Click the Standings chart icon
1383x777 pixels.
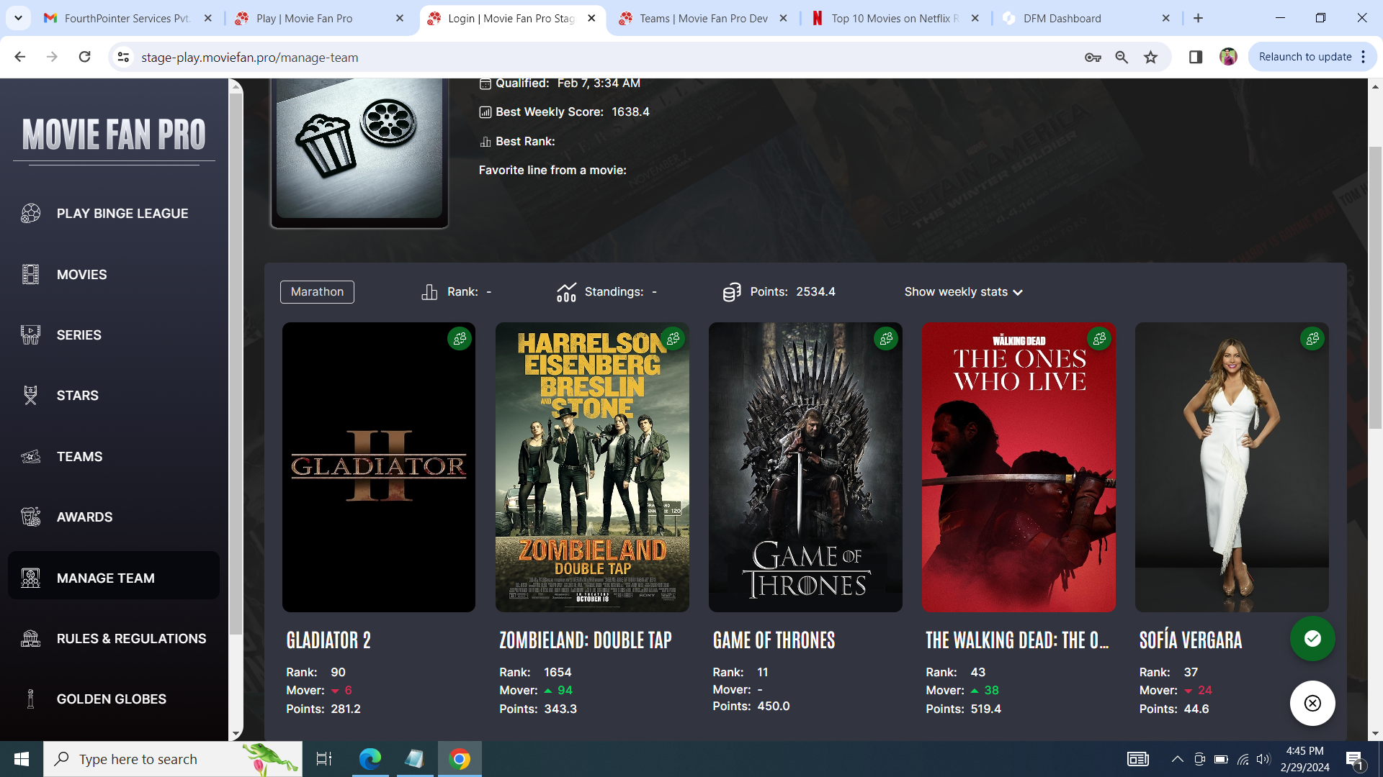pyautogui.click(x=566, y=292)
